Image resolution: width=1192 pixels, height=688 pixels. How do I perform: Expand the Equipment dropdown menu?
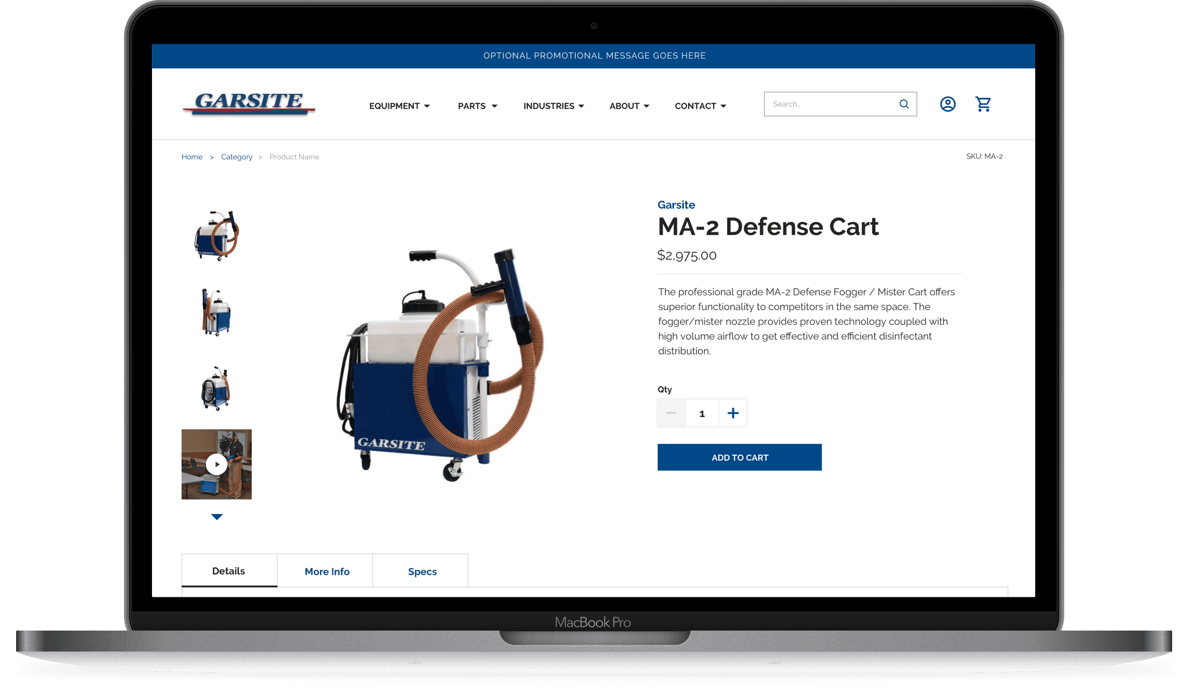[x=399, y=106]
